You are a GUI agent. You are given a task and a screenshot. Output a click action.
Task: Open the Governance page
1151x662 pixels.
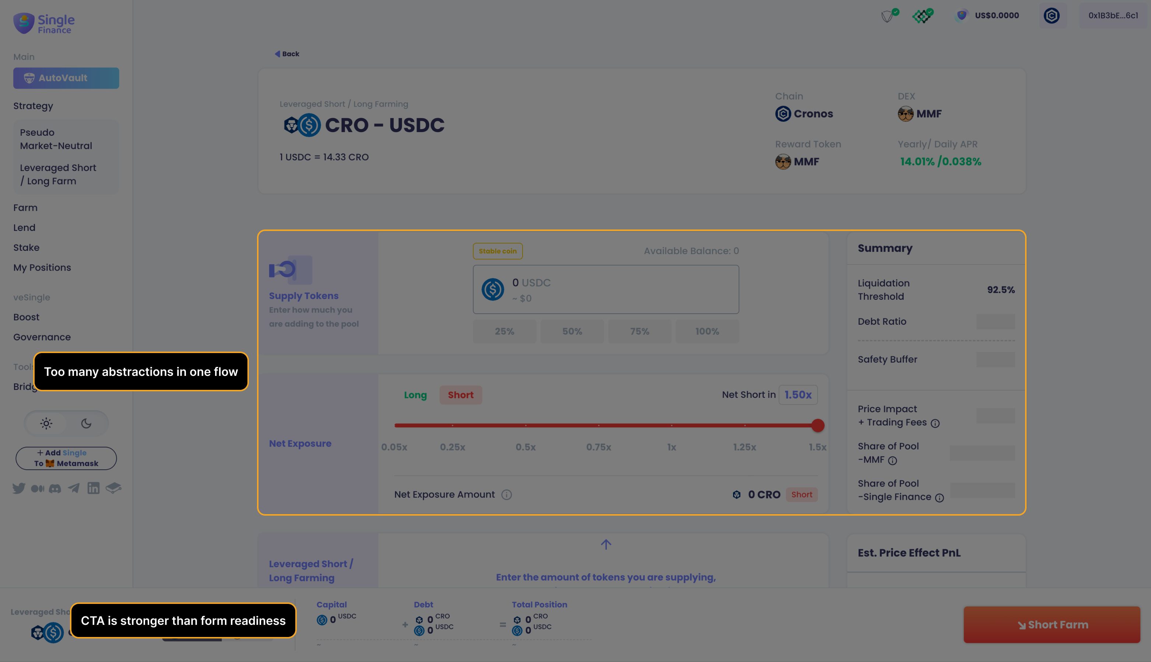[x=42, y=337]
